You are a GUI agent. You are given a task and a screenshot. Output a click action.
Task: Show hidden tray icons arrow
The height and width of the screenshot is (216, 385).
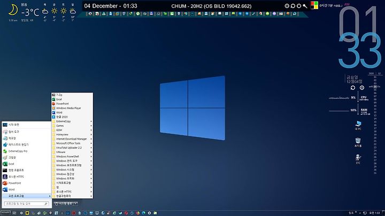(360, 213)
